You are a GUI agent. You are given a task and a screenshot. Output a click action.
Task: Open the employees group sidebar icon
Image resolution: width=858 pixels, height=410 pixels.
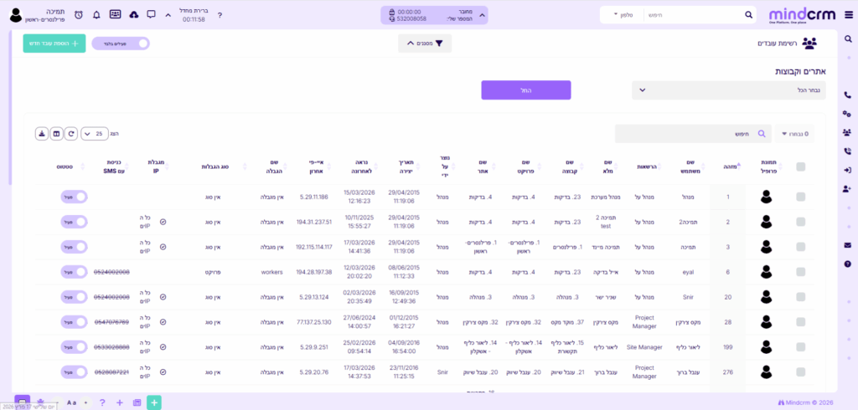coord(848,132)
